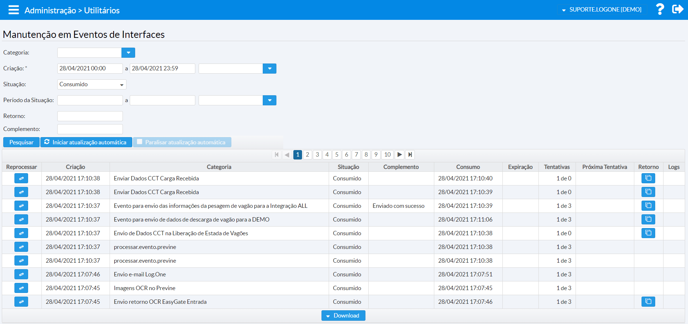Reprocess the first Enviar Dados CCT event
Viewport: 688px width, 324px height.
[21, 178]
